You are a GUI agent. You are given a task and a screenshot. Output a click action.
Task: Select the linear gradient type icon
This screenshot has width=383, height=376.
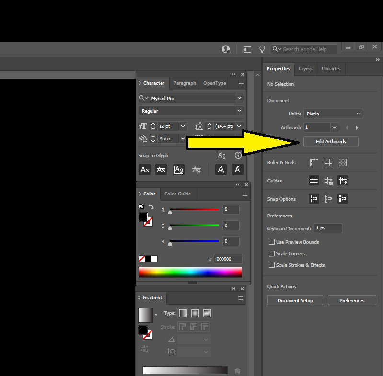tap(183, 313)
